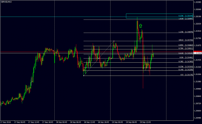Click price scale value 1.30600
This screenshot has height=124, width=202.
[197, 111]
